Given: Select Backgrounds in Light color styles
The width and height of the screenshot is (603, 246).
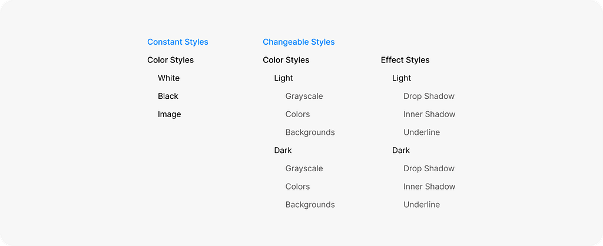Looking at the screenshot, I should pos(310,132).
